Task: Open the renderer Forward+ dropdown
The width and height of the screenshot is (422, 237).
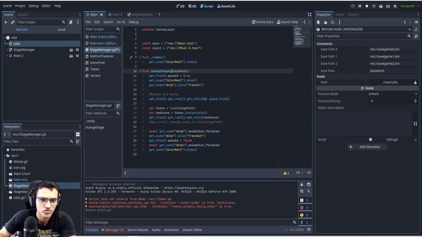Action: [409, 6]
